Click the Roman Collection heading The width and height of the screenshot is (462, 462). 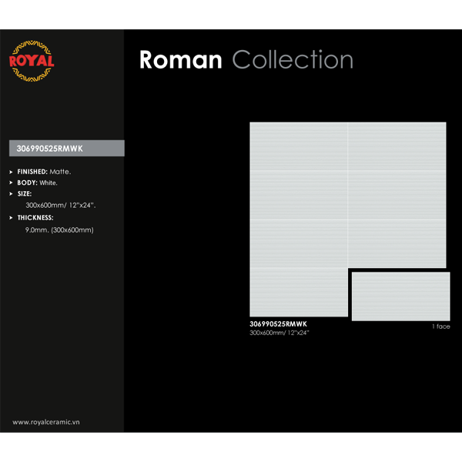click(x=246, y=60)
